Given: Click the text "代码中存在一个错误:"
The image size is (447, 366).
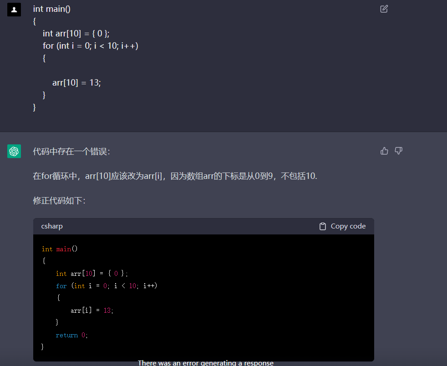Looking at the screenshot, I should (71, 152).
